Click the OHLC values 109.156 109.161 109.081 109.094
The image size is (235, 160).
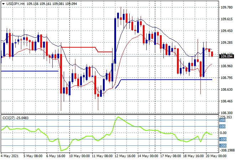(52, 4)
